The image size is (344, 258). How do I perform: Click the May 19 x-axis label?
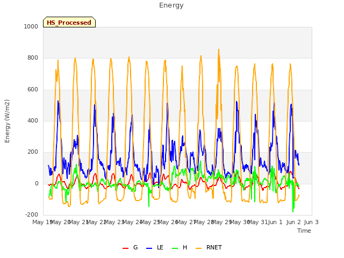pyautogui.click(x=42, y=222)
